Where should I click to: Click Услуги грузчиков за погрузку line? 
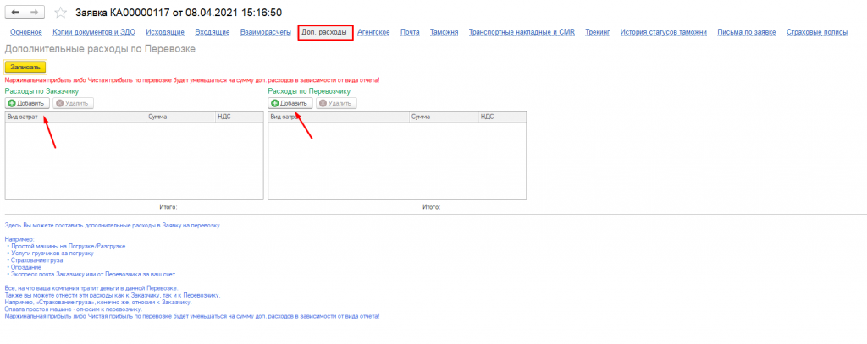[x=52, y=253]
